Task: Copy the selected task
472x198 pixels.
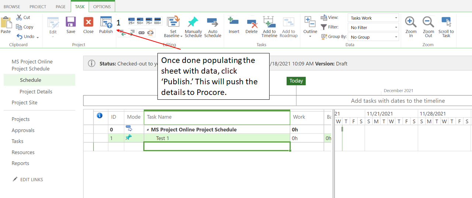Action: (x=25, y=27)
